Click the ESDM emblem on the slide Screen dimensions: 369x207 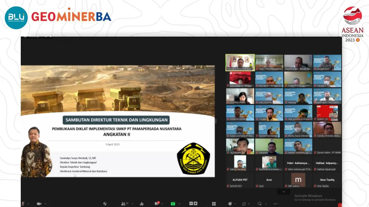[193, 158]
